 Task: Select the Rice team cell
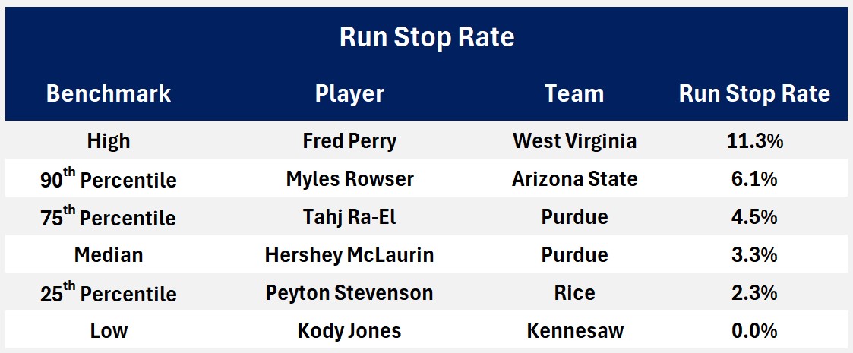[x=574, y=293]
